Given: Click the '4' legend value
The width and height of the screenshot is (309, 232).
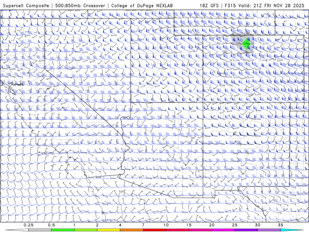Looking at the screenshot, I should 120,225.
